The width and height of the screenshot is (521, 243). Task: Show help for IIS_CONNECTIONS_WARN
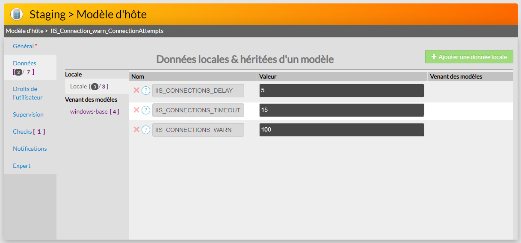146,130
